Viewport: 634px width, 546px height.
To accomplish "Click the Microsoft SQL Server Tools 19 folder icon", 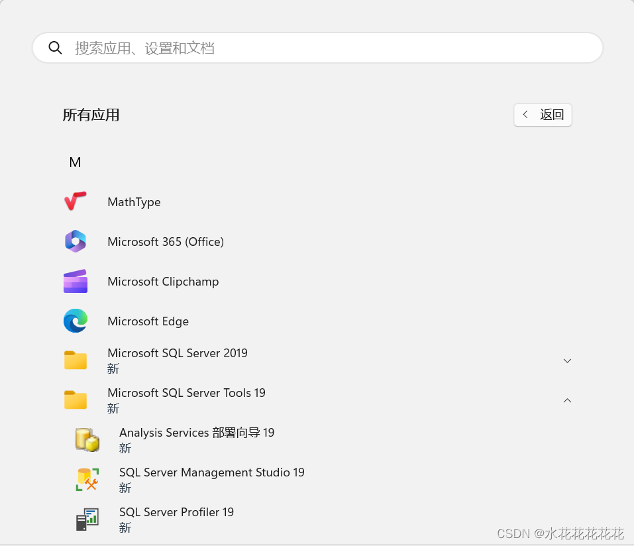I will (76, 400).
